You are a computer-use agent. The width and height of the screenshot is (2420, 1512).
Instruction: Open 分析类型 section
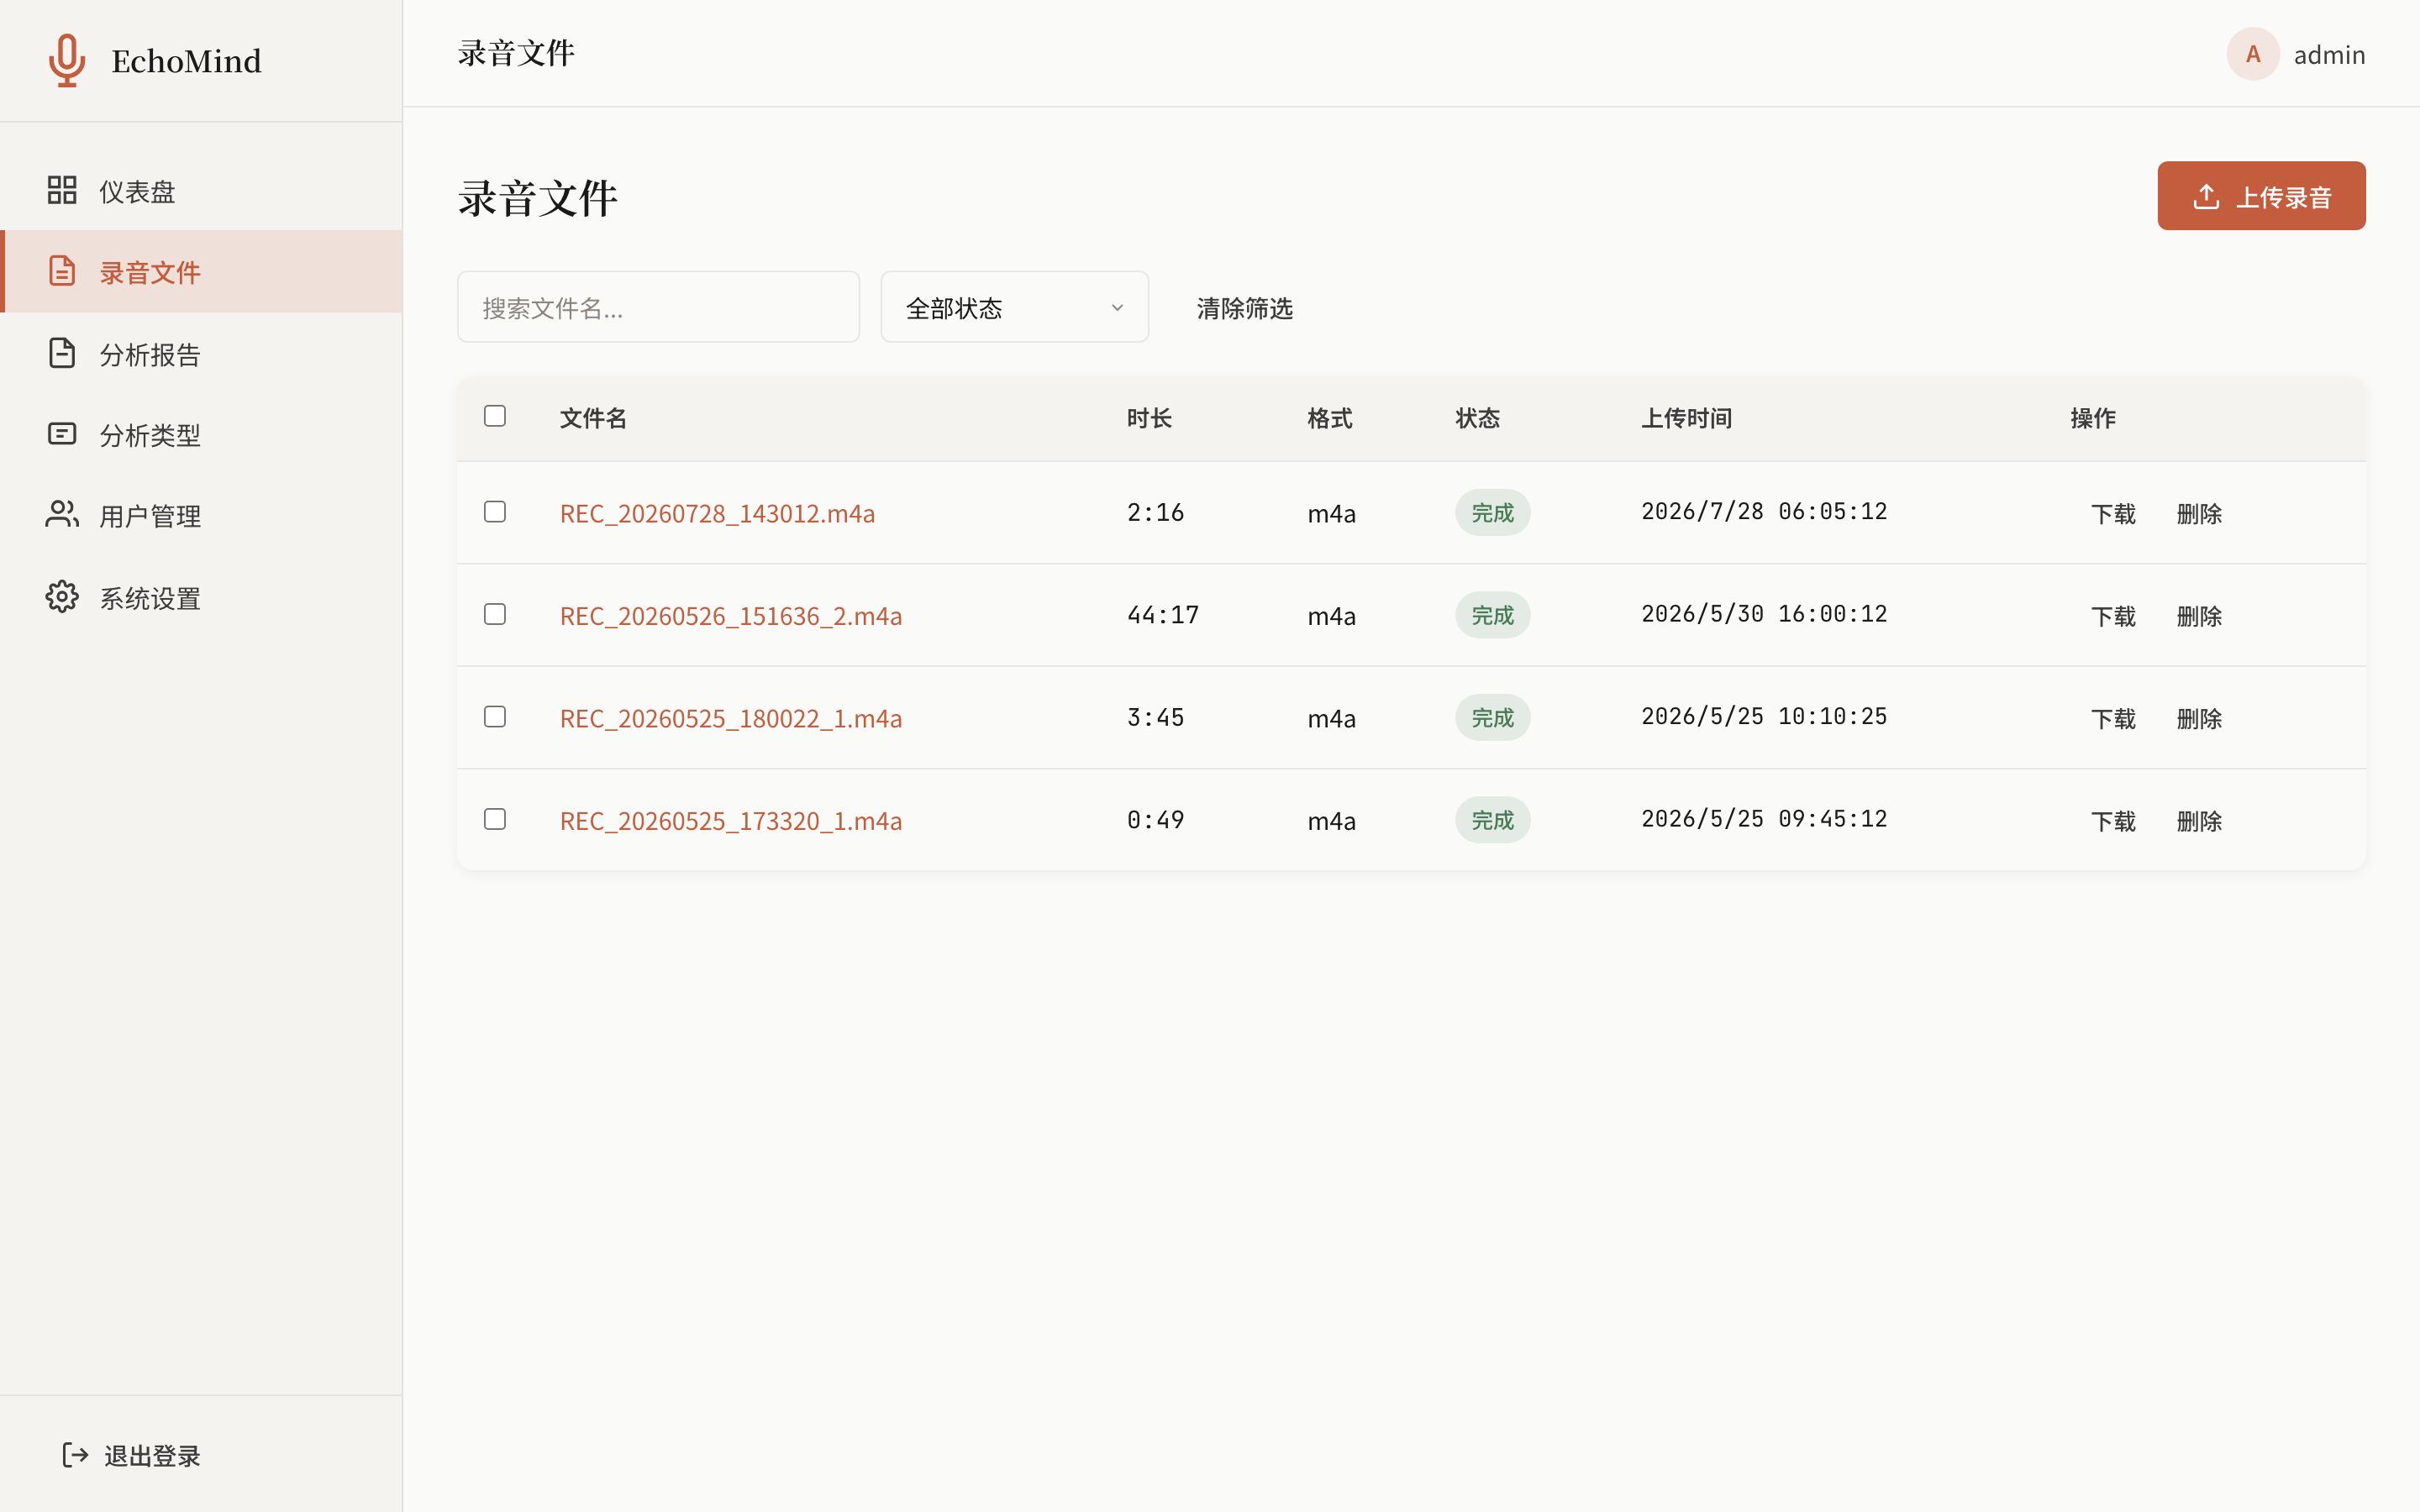pos(201,434)
